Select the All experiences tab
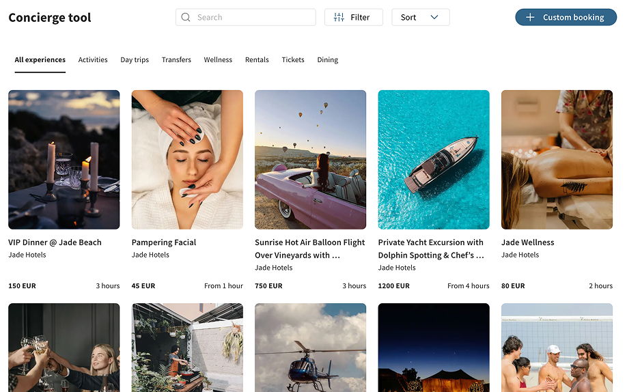The width and height of the screenshot is (627, 392). (x=40, y=60)
